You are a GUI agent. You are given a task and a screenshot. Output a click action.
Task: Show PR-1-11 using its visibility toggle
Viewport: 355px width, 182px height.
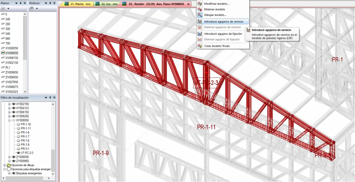[x=18, y=128]
